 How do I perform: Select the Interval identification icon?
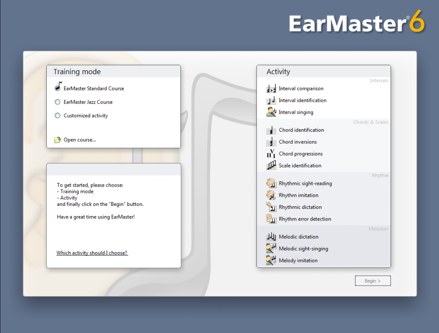271,101
